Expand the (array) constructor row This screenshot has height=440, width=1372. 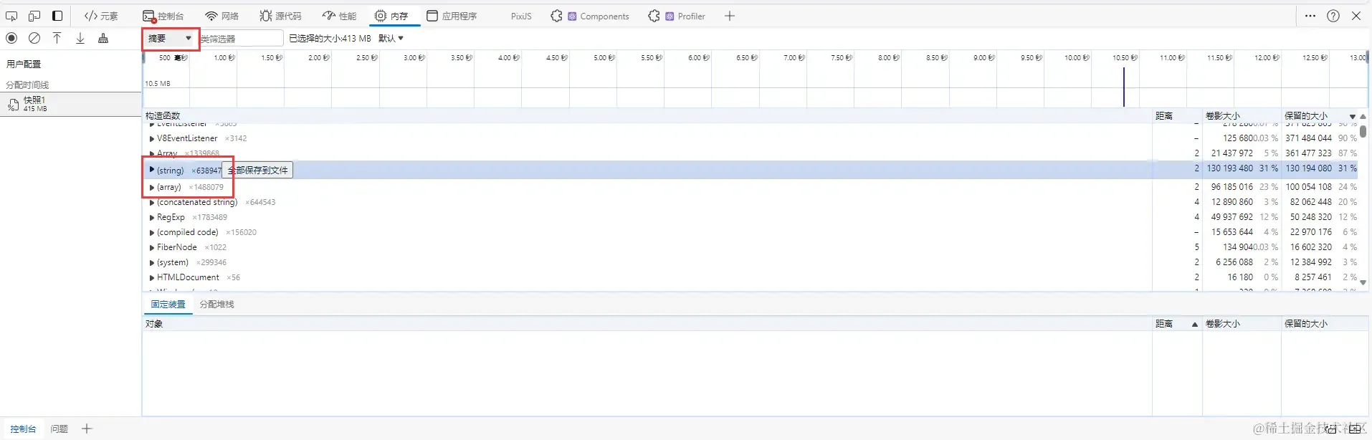tap(151, 187)
